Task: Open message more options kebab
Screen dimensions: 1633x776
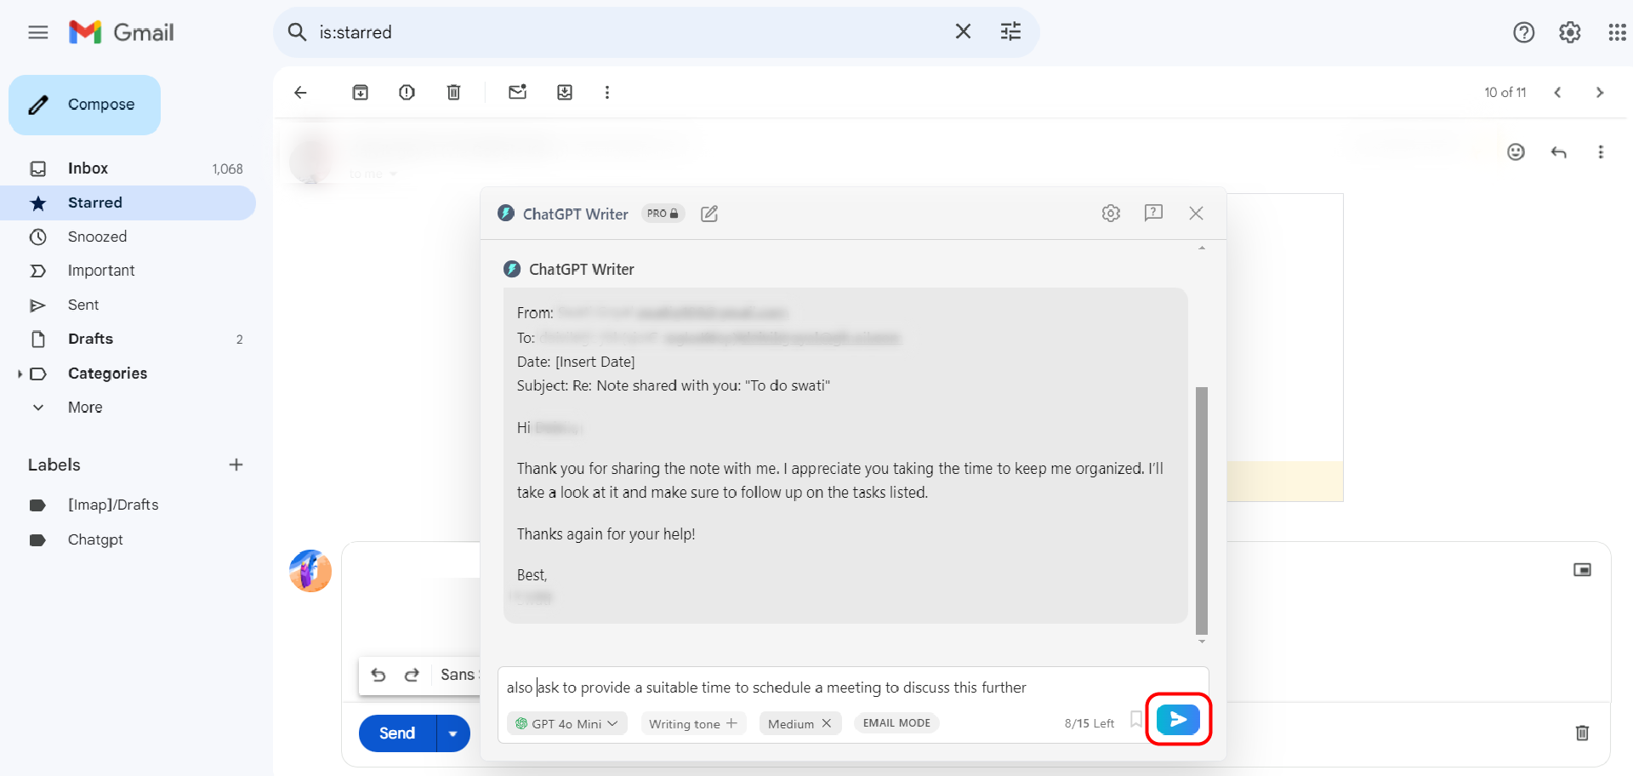Action: 1601,151
